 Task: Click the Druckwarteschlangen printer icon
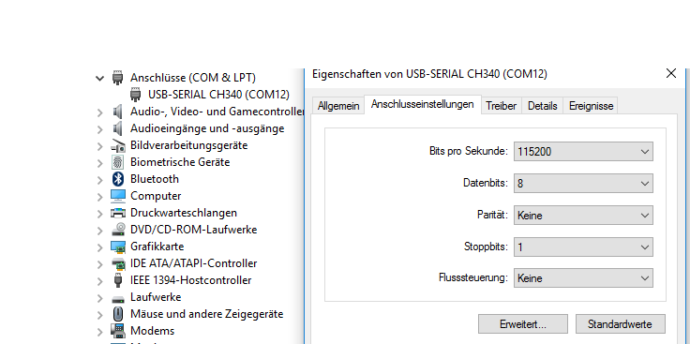(x=118, y=213)
